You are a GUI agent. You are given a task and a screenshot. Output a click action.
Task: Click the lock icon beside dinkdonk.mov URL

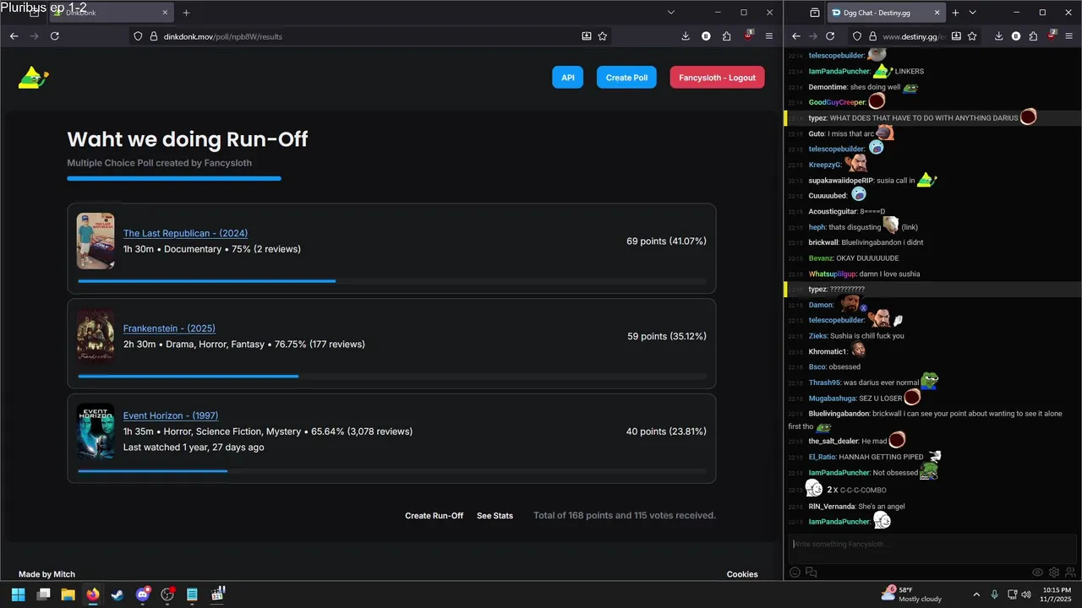click(154, 36)
